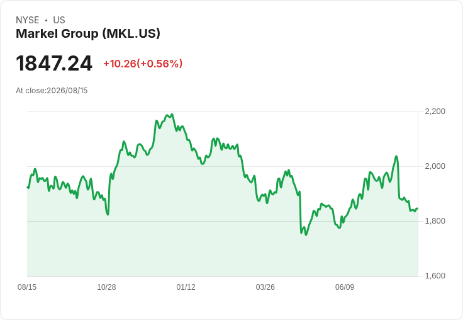Screen dimensions: 463x320
Task: Click the 1847.24 current price
Action: [54, 63]
